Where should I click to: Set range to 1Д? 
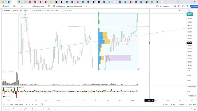4,104
